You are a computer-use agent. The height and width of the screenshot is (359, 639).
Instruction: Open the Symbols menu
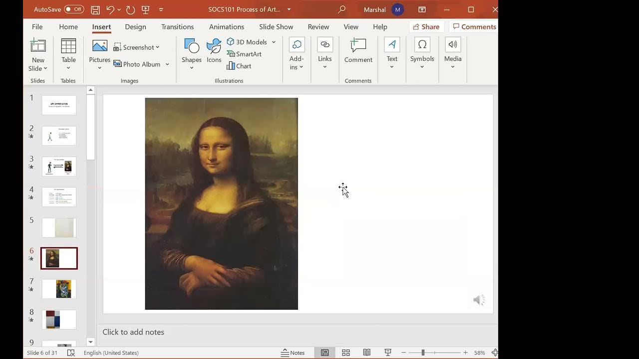[422, 54]
